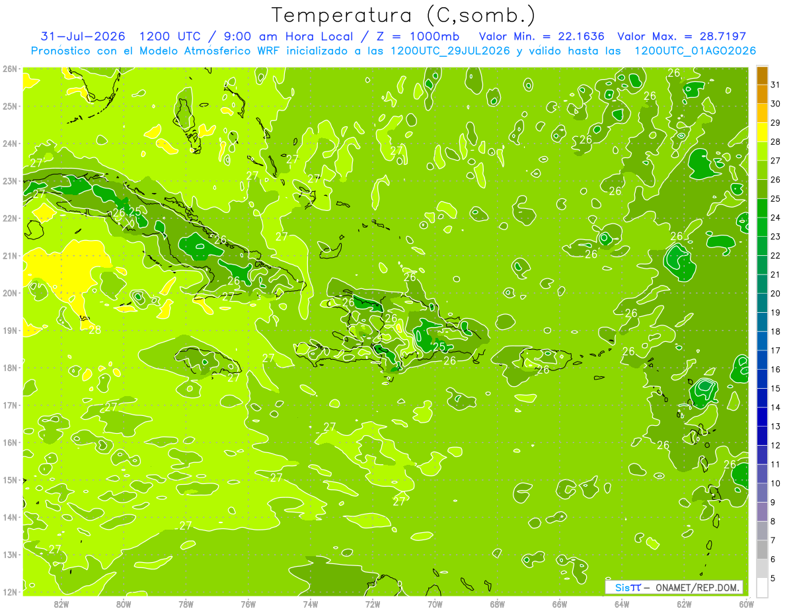
Task: Click legend value 29 on the color bar
Action: 776,123
